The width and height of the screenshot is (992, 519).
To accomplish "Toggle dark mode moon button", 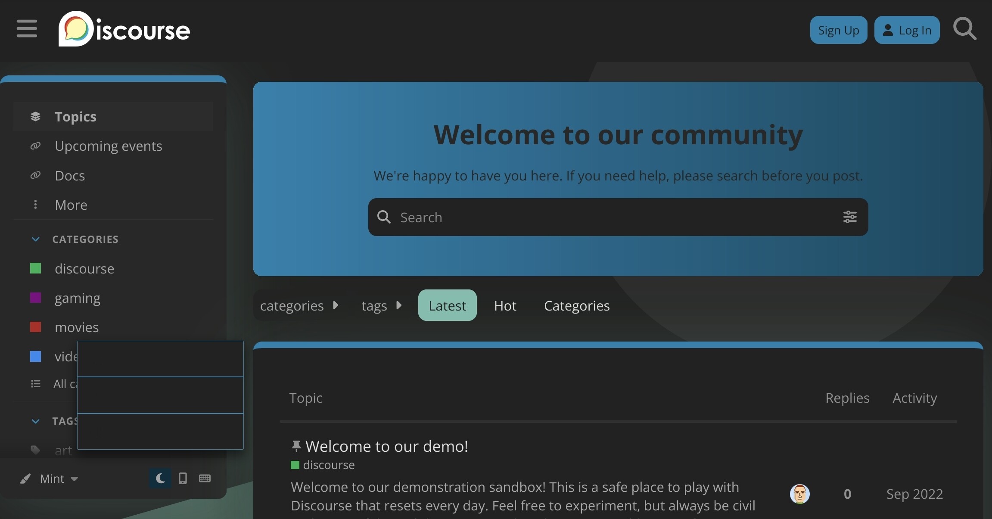I will click(x=160, y=478).
